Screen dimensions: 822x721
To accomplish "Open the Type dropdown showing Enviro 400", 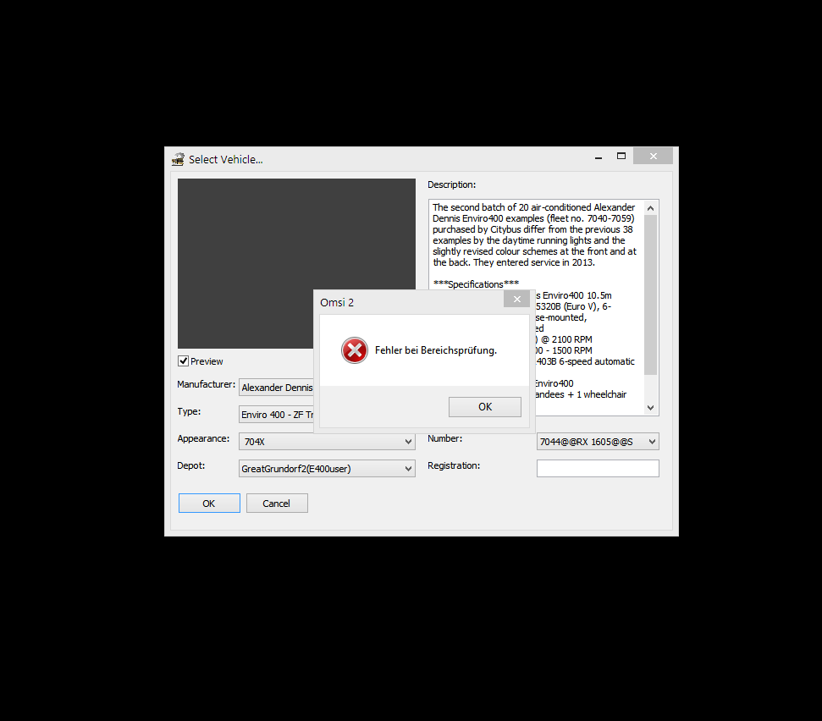I will tap(276, 415).
